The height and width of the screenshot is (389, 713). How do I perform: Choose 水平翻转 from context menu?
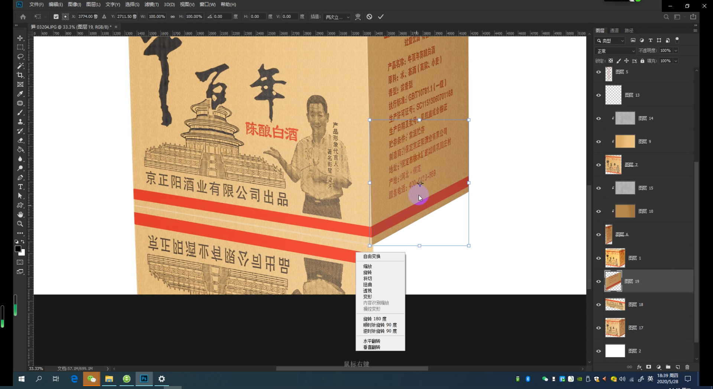pos(380,341)
